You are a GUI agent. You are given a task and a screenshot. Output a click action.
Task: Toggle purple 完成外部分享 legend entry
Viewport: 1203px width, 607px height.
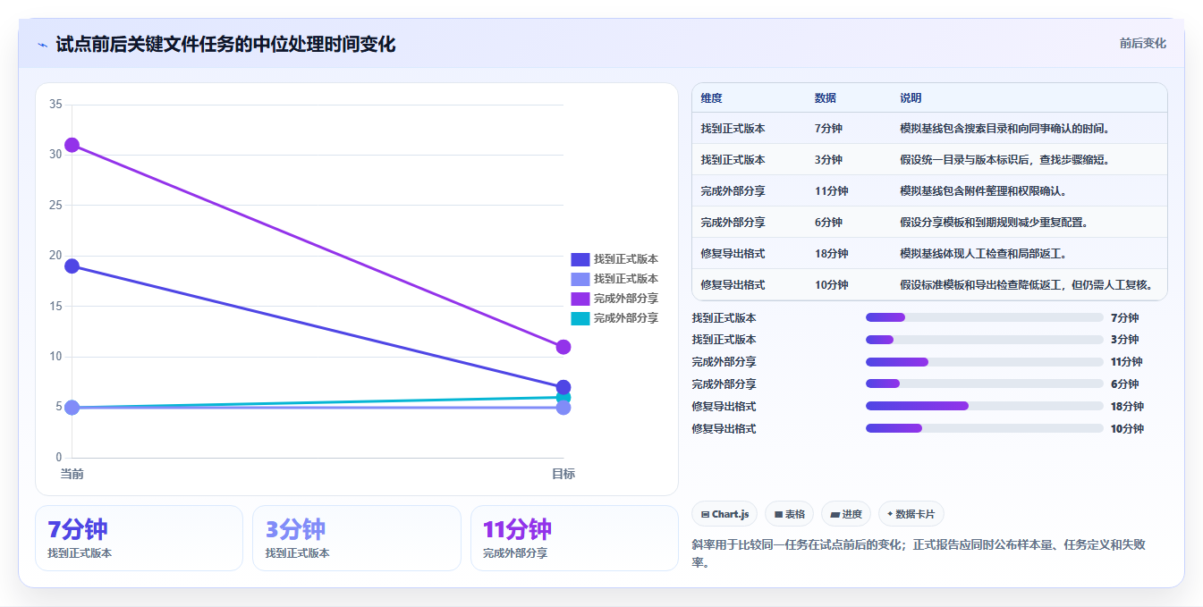click(614, 299)
